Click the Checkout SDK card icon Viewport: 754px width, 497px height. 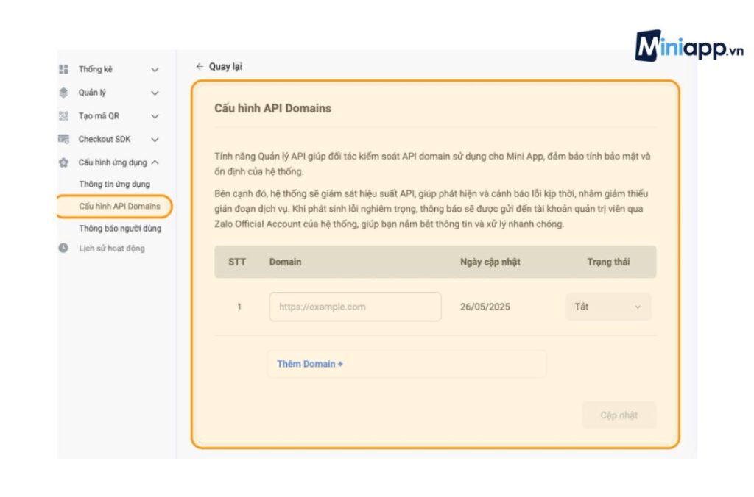(x=63, y=139)
